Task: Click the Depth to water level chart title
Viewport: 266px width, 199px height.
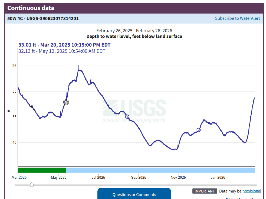Action: click(x=134, y=36)
